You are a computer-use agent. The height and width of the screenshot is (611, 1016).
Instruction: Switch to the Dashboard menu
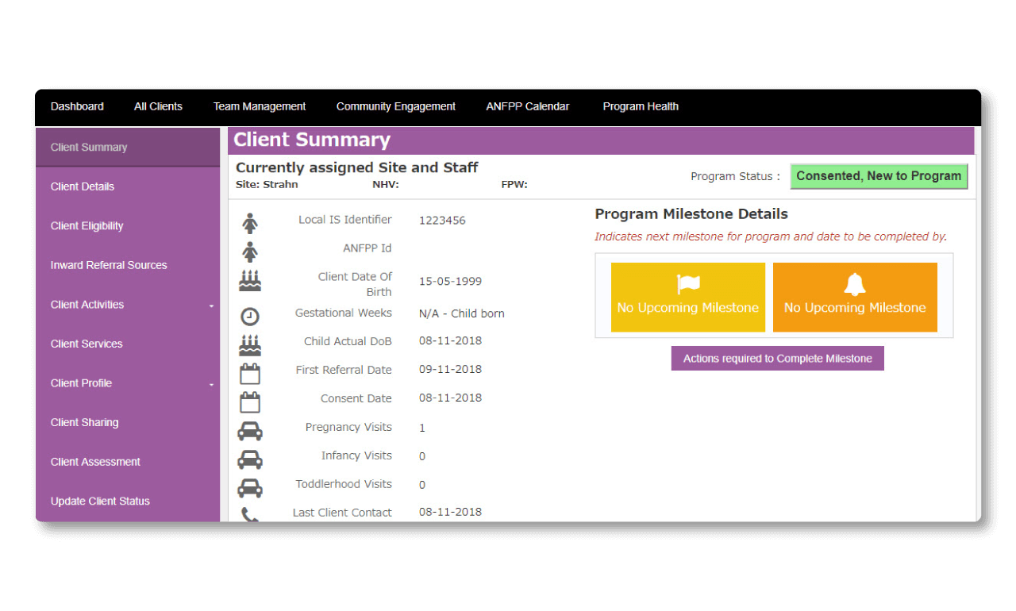[77, 106]
